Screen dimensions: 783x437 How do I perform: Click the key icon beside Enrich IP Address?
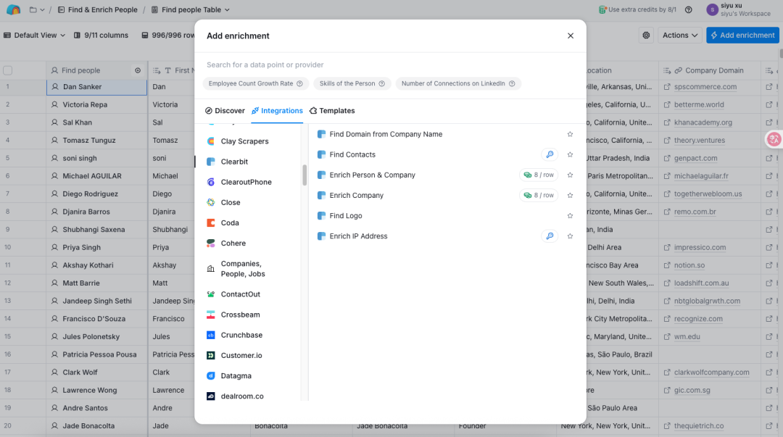(x=550, y=236)
